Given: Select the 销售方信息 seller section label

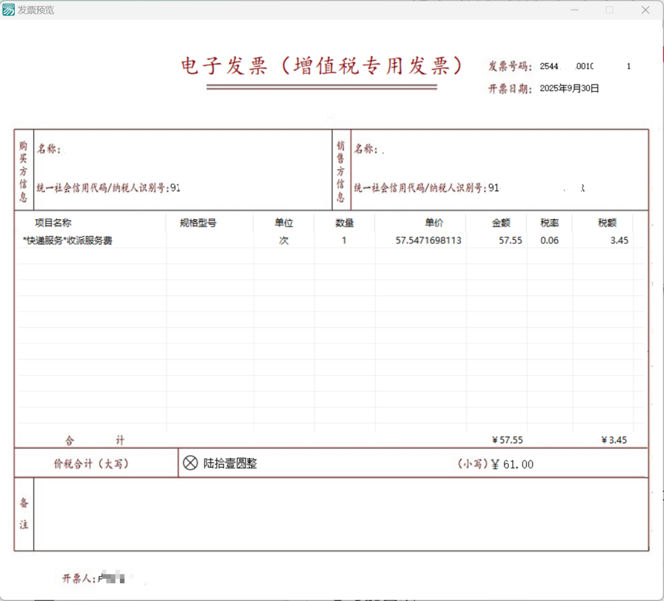Looking at the screenshot, I should click(x=341, y=169).
